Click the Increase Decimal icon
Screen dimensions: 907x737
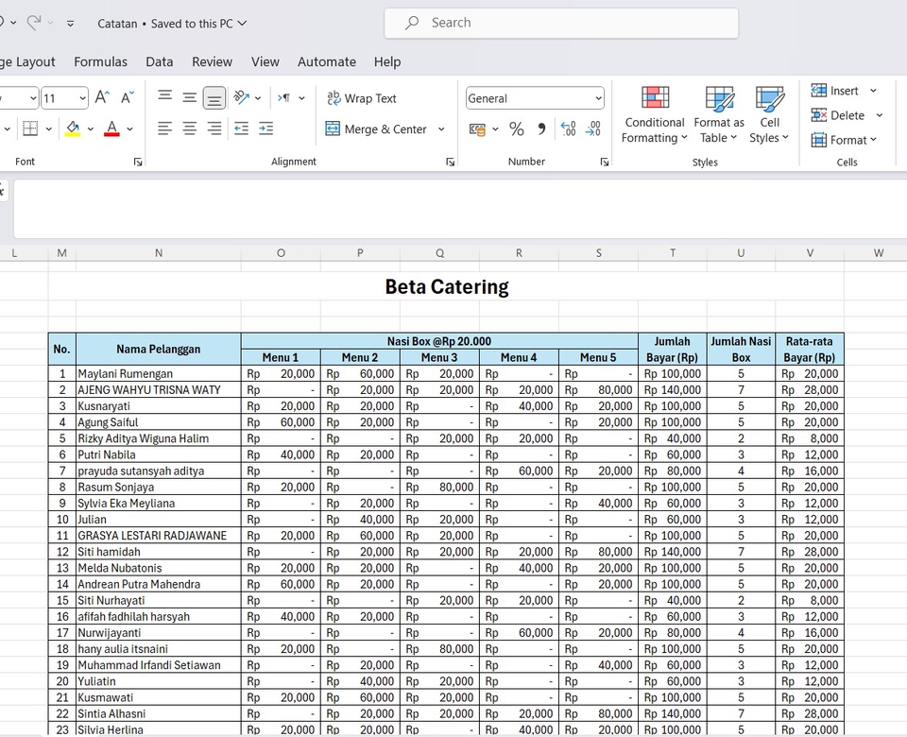[x=566, y=129]
